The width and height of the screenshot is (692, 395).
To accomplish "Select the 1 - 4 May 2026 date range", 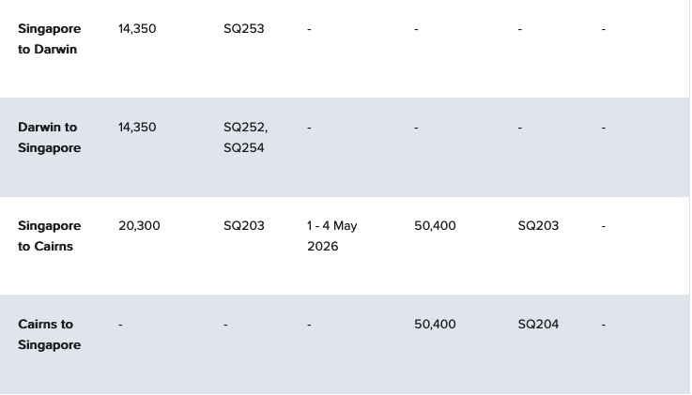I will click(x=331, y=235).
